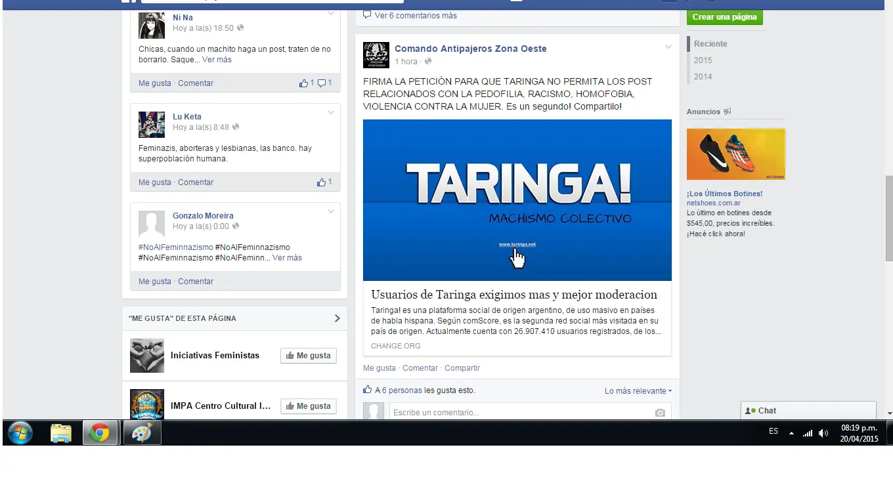Open Ni Na's profile picture
The image size is (893, 504).
(x=152, y=25)
